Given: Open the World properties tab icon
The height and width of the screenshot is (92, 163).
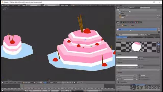Looking at the screenshot, I should pos(126,22).
